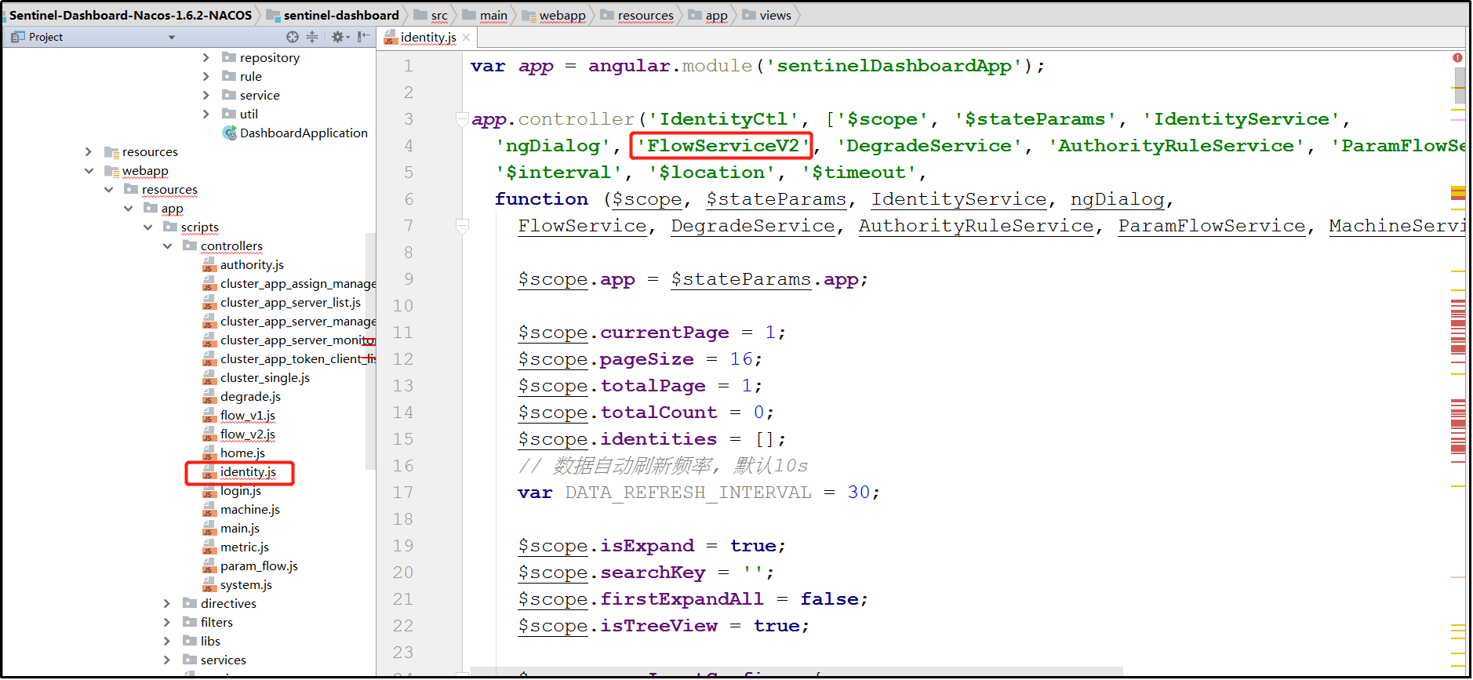Image resolution: width=1473 pixels, height=680 pixels.
Task: Select identity.js in project tree
Action: (x=239, y=471)
